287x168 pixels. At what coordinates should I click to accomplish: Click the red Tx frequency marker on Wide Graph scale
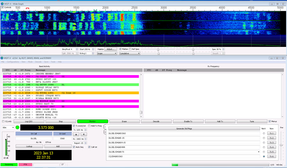[x=27, y=8]
